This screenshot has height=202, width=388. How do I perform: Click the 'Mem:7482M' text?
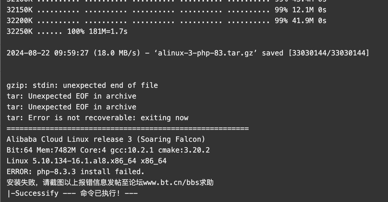click(56, 150)
